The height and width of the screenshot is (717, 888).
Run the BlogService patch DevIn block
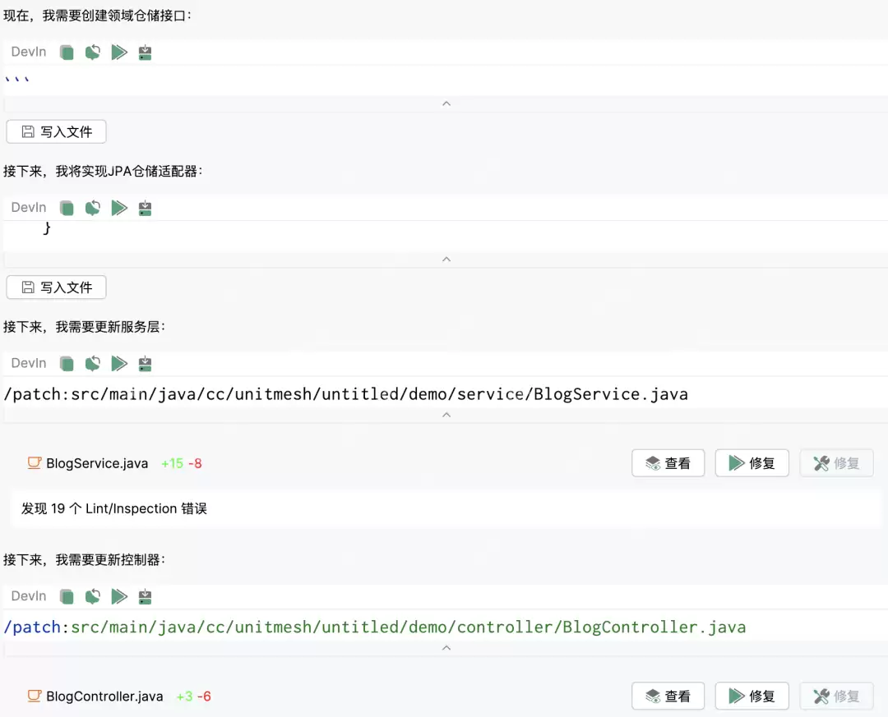pyautogui.click(x=119, y=363)
